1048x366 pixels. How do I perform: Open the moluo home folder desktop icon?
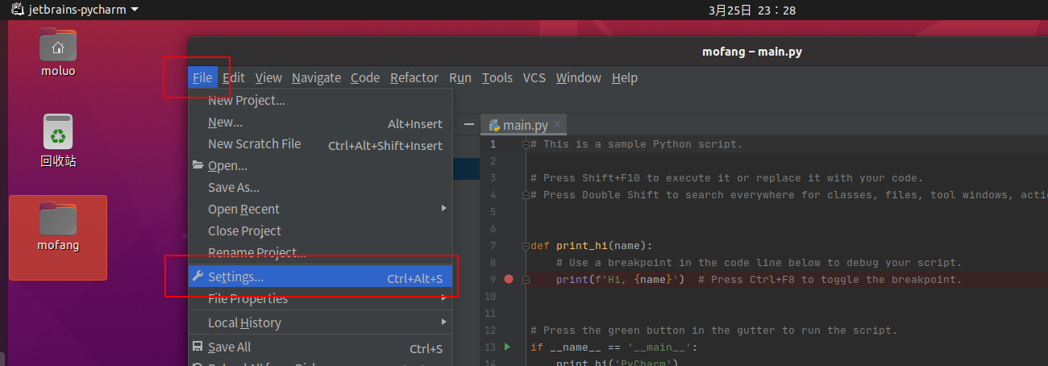[58, 53]
